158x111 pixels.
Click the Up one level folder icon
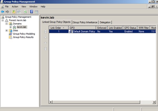(x=14, y=12)
